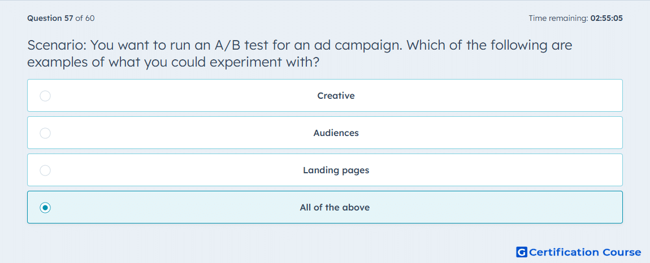Click the selected All of the above radio
650x263 pixels.
(x=45, y=208)
